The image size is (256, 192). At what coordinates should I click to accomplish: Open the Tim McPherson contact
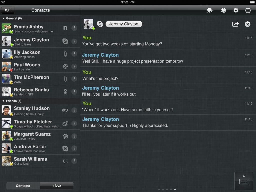[x=40, y=79]
